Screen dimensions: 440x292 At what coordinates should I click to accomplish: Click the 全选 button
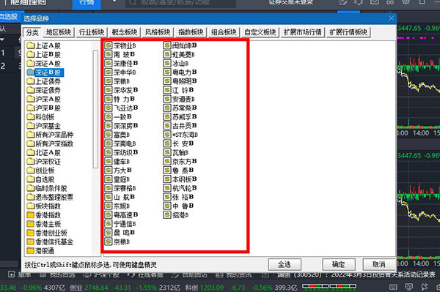[285, 264]
